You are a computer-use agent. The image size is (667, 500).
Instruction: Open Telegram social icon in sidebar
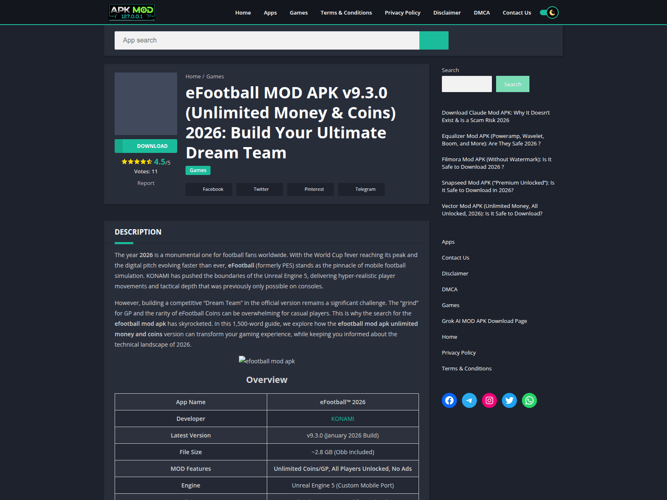pyautogui.click(x=469, y=400)
